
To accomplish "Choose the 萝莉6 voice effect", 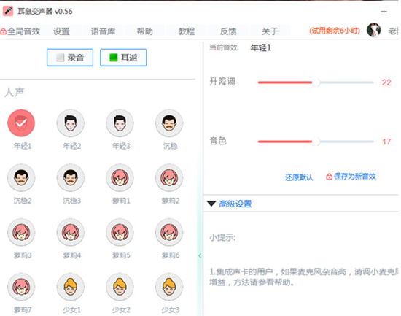I will [x=169, y=232].
